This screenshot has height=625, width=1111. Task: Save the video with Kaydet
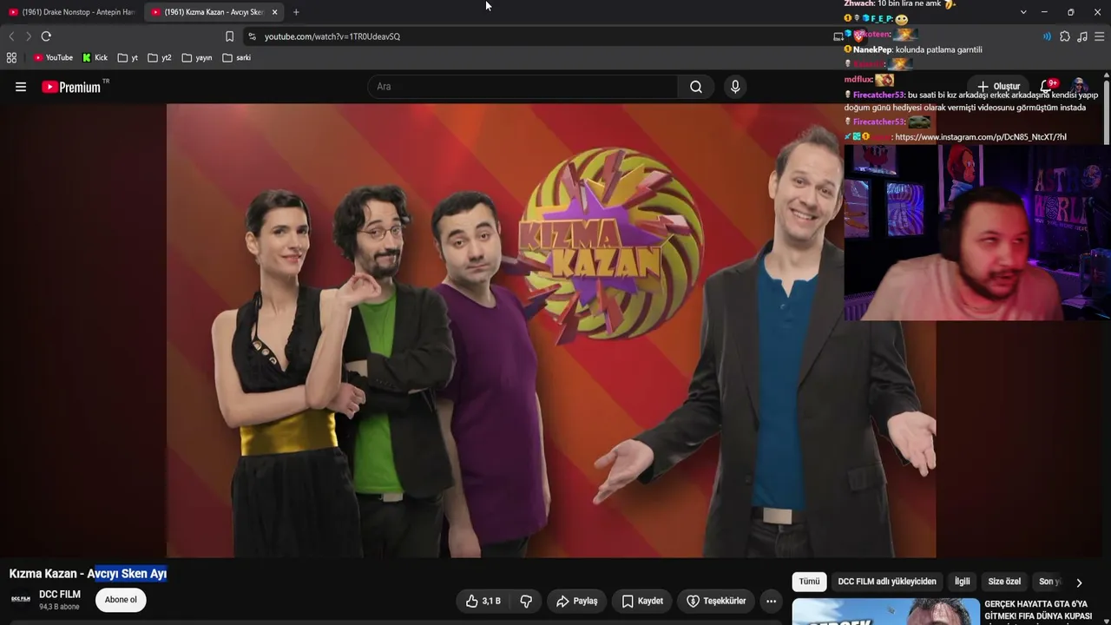tap(642, 601)
